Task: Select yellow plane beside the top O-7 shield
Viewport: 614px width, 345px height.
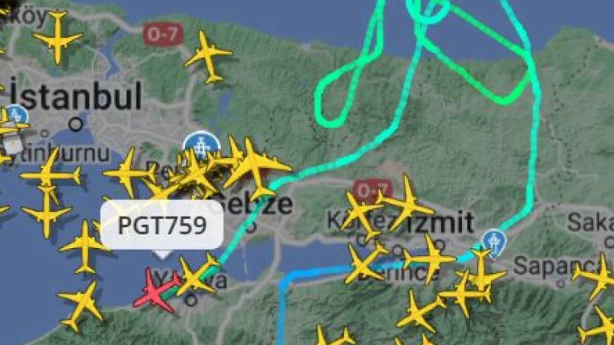Action: point(208,57)
